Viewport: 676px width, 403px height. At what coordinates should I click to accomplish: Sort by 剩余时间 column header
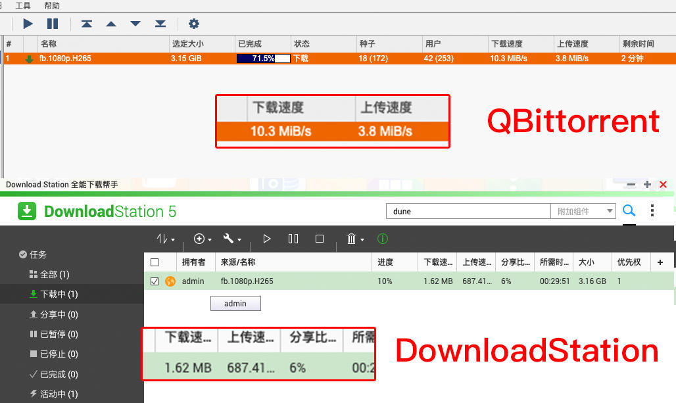coord(639,43)
